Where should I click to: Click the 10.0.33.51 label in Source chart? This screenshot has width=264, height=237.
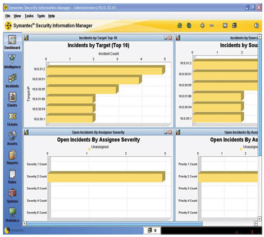pyautogui.click(x=185, y=74)
